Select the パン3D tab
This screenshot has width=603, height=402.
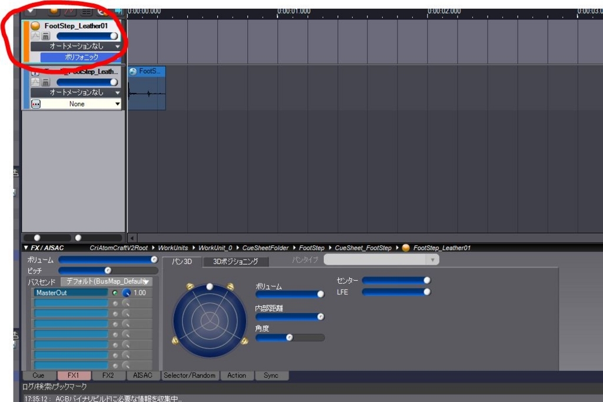pyautogui.click(x=181, y=262)
